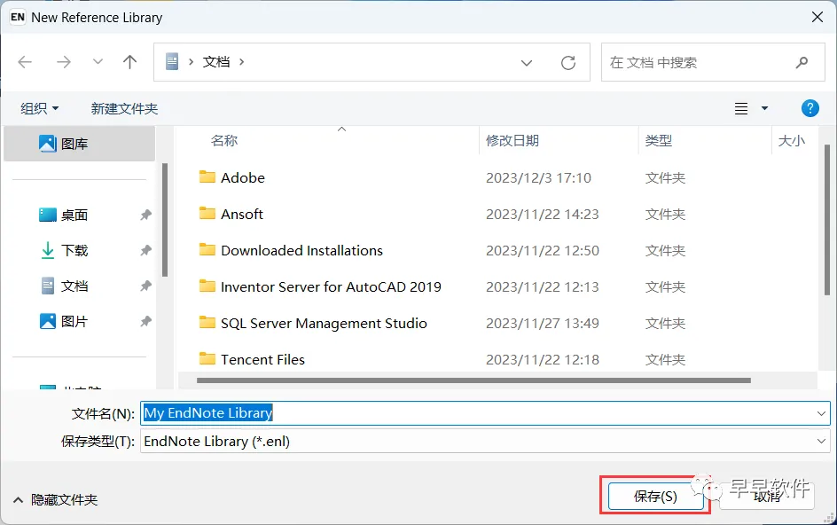Open 图库 in the navigation pane

pos(74,144)
